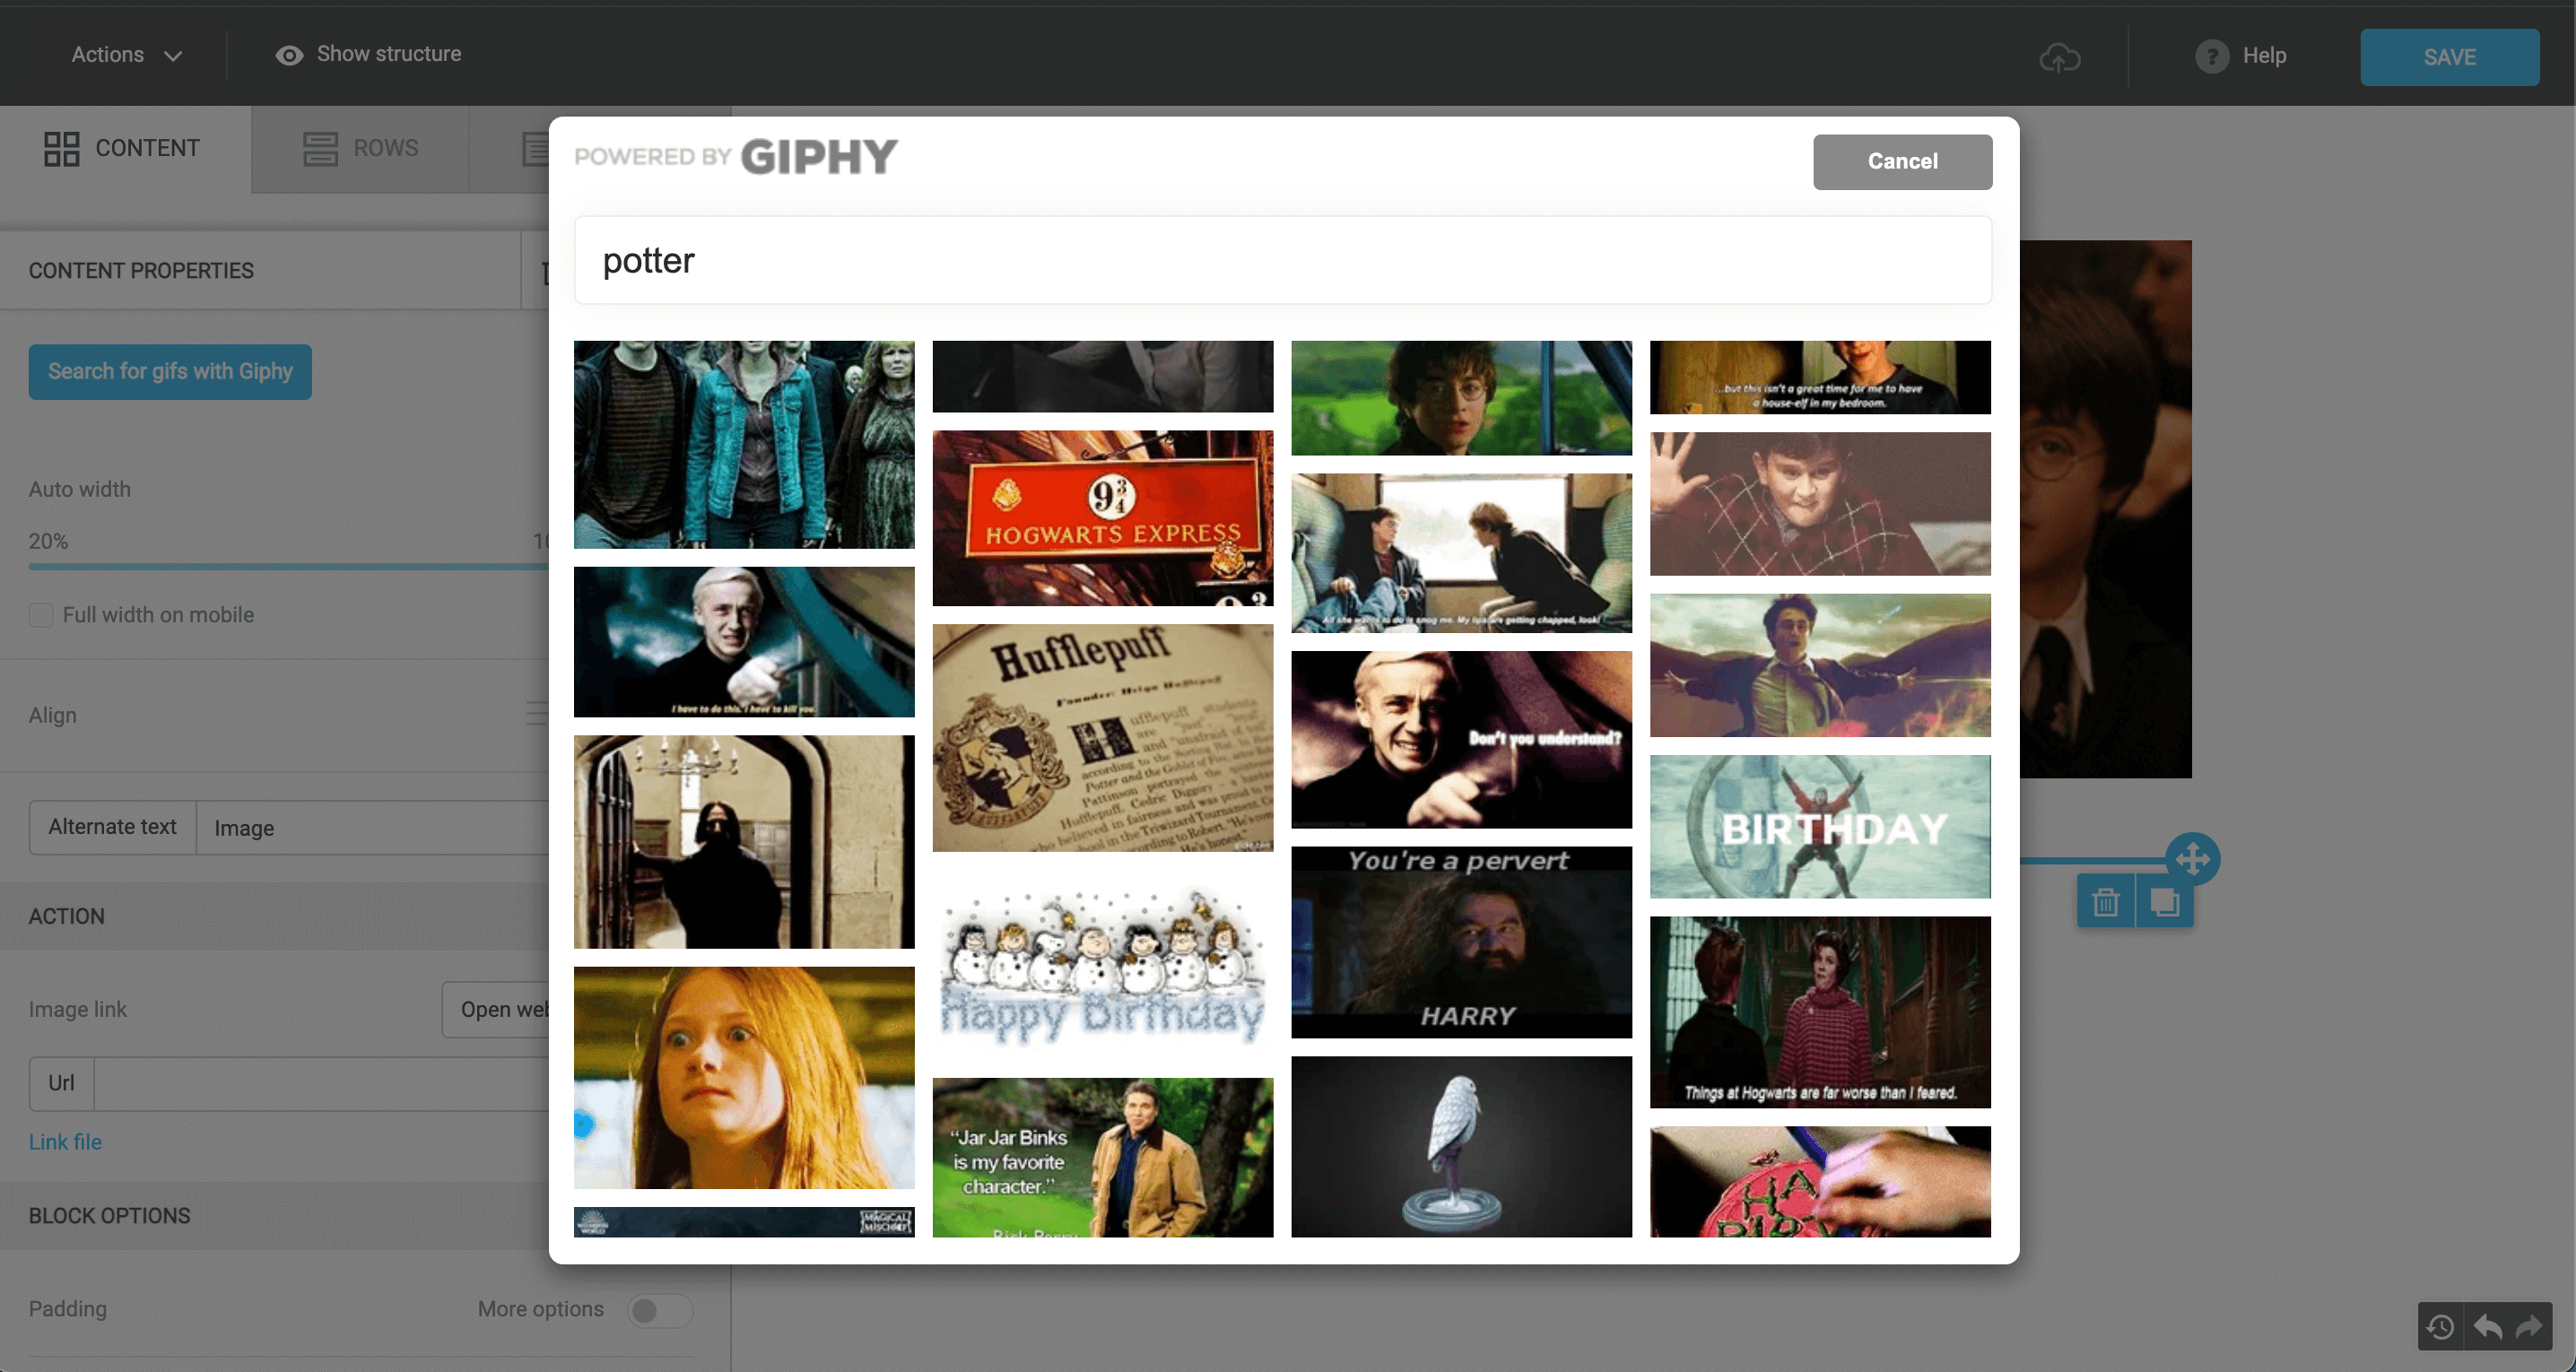Click the duplicate block icon

2163,900
